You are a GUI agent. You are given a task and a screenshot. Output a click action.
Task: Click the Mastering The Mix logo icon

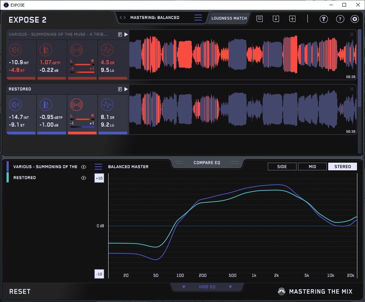tap(282, 291)
